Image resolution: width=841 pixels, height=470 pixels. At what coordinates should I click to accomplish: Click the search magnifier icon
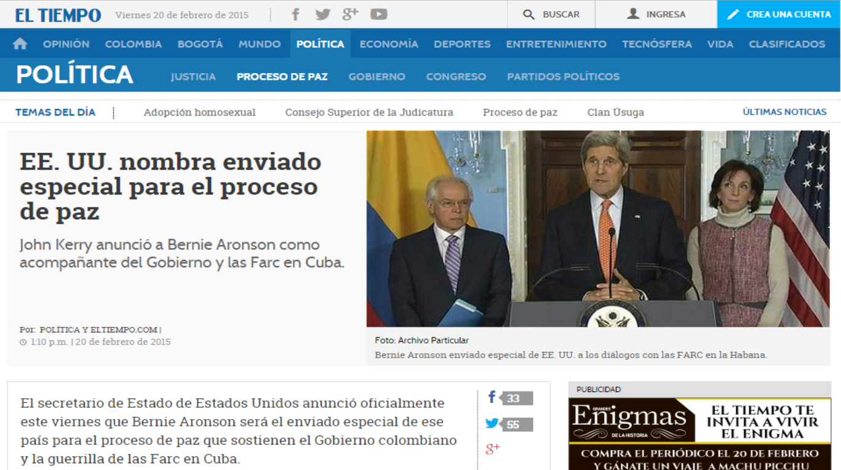[528, 14]
